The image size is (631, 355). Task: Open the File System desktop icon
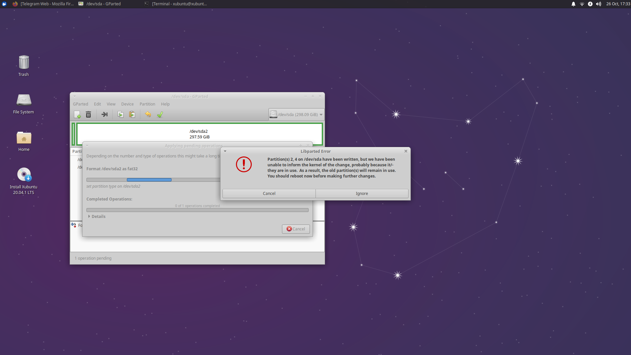[24, 104]
